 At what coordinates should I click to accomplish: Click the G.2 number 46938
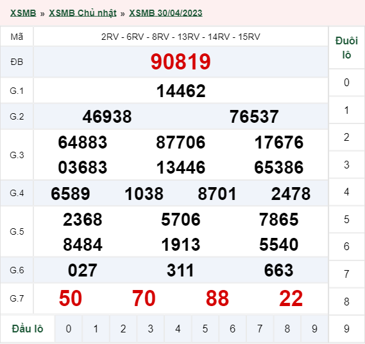coord(107,116)
